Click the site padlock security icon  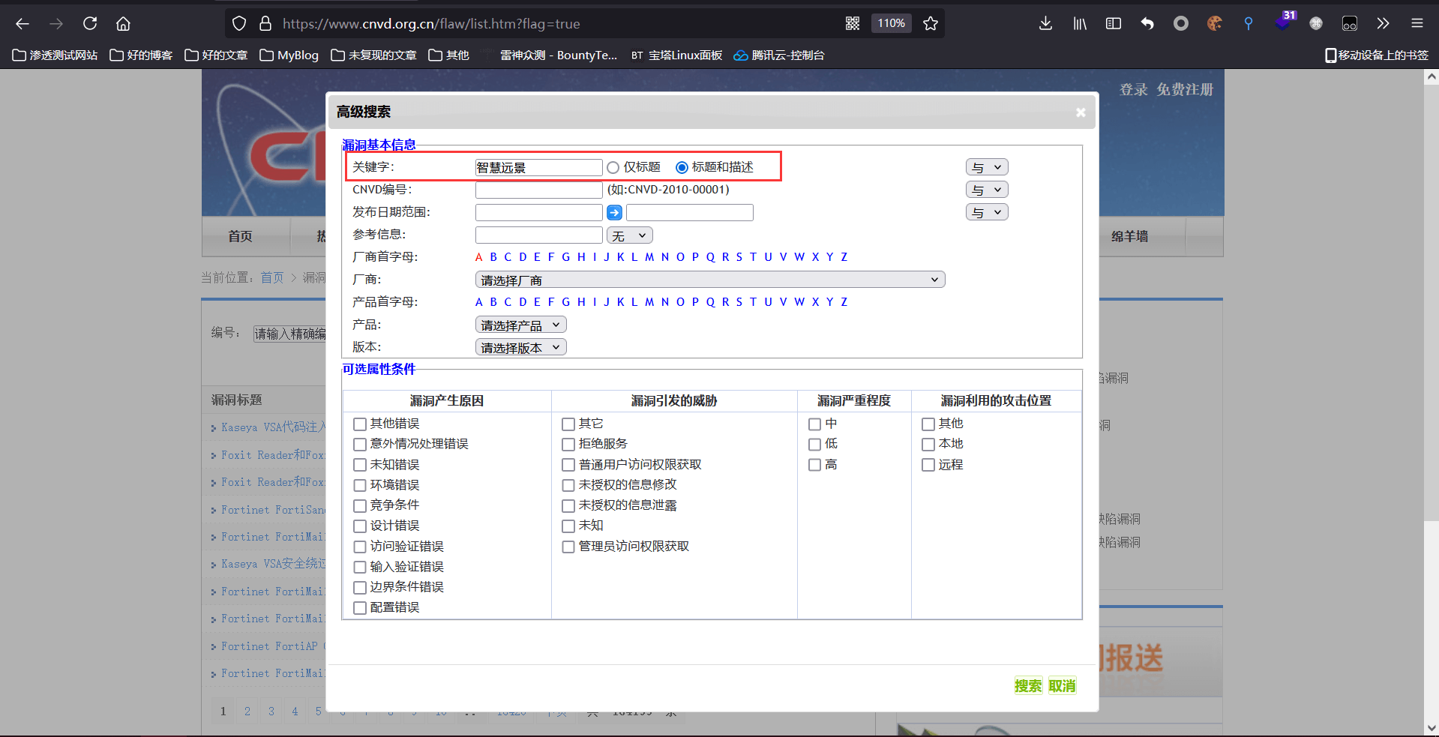click(x=265, y=23)
